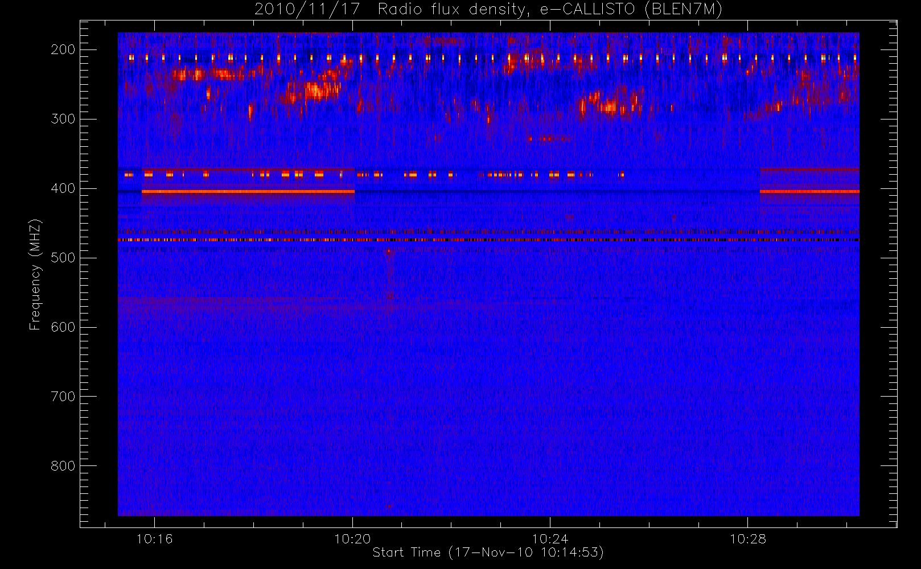Click the 'Start Time (17-Nov-10 10:14:53)' axis label
Viewport: 921px width, 569px height.
coord(488,552)
